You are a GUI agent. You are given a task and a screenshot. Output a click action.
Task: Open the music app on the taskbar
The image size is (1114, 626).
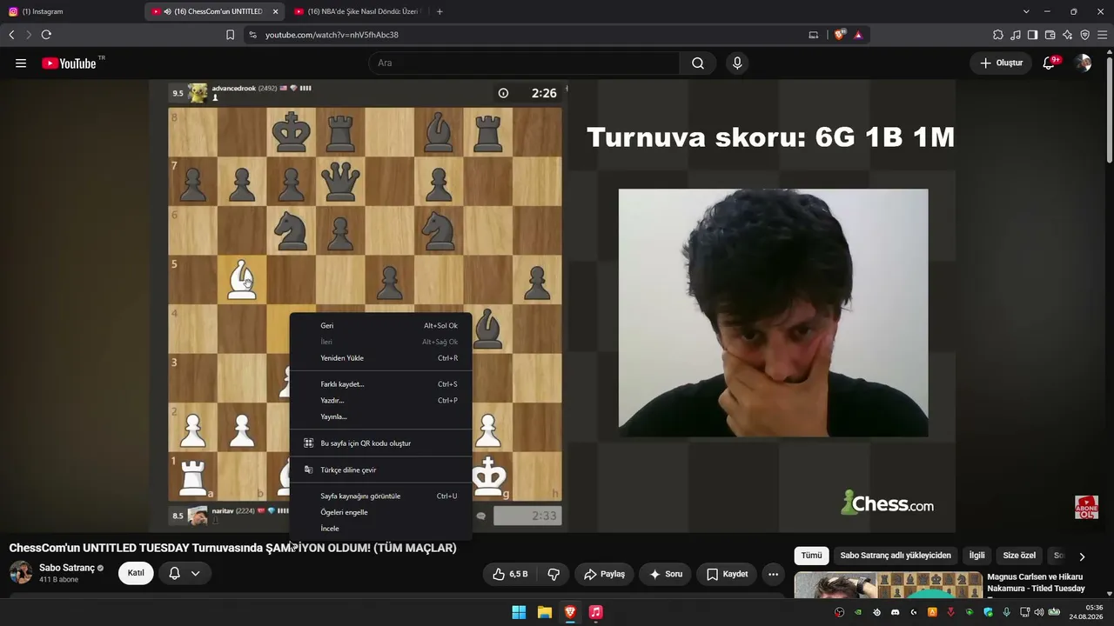coord(595,612)
